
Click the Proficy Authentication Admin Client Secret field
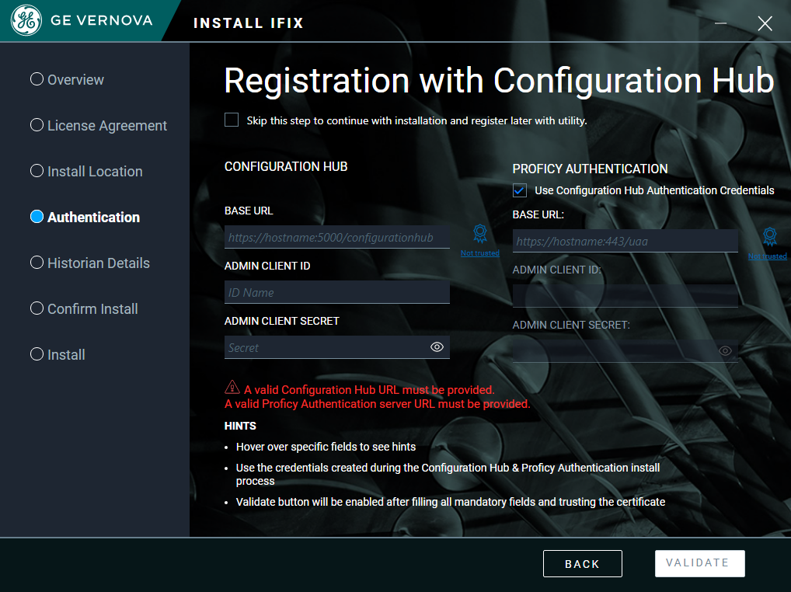click(625, 351)
